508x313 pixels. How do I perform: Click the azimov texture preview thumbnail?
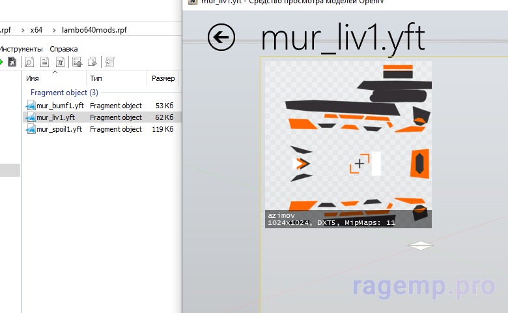[x=348, y=144]
